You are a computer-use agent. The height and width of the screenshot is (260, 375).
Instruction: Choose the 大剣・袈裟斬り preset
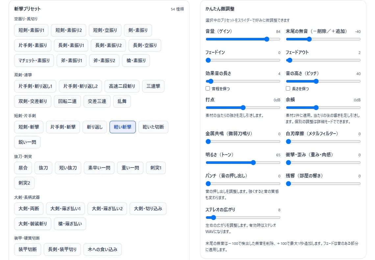point(33,224)
